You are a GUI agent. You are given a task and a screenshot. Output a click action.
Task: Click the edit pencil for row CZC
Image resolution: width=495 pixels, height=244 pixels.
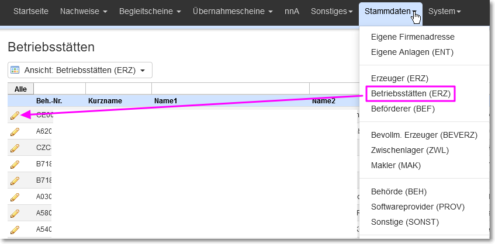point(15,148)
